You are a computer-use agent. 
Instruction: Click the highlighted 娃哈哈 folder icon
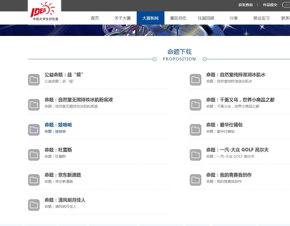pos(34,130)
